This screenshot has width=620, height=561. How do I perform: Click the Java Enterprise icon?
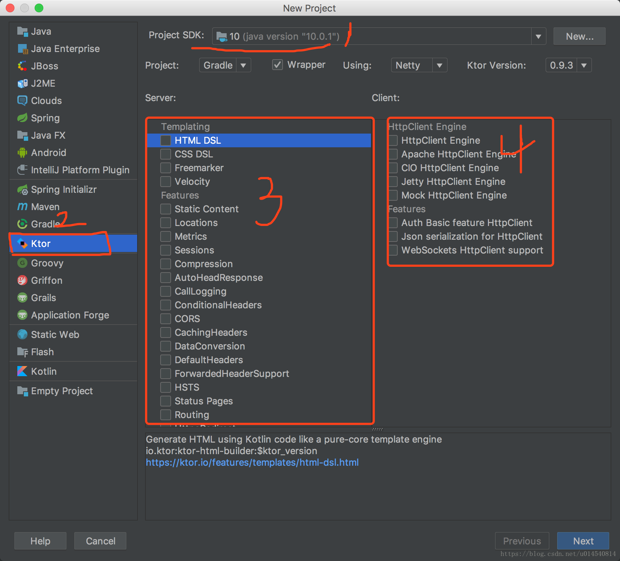coord(22,49)
